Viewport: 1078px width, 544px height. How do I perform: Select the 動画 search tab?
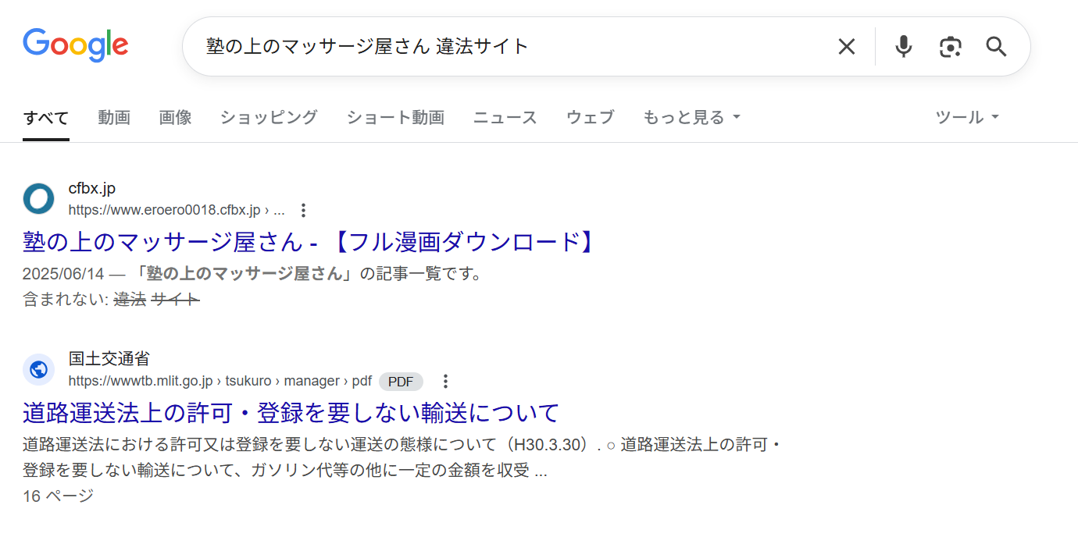(x=114, y=117)
